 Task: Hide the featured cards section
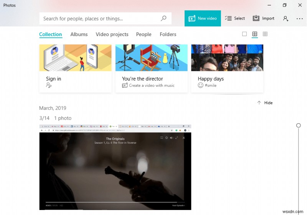pyautogui.click(x=265, y=103)
